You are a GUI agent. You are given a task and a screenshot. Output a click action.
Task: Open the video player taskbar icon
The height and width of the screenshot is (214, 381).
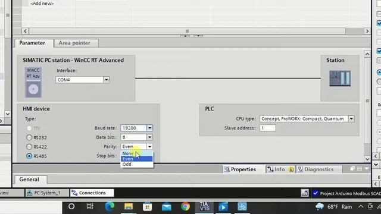223,207
